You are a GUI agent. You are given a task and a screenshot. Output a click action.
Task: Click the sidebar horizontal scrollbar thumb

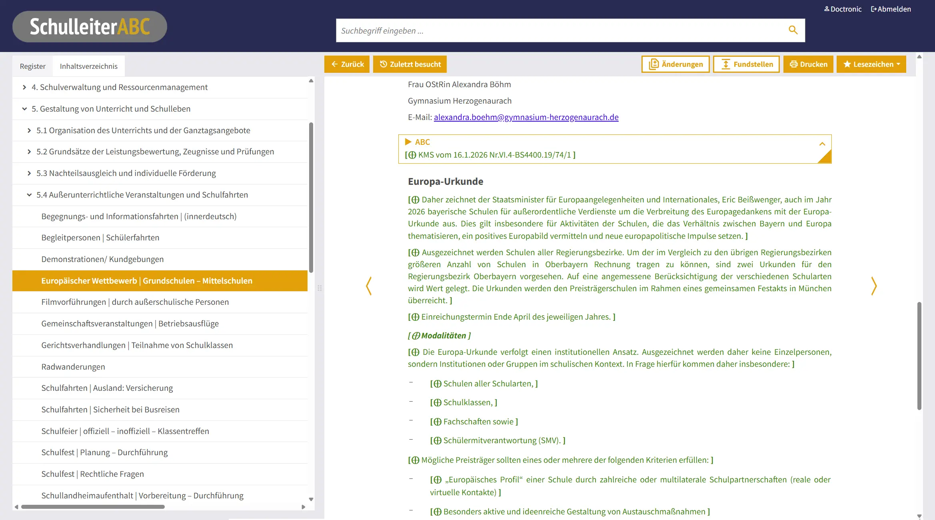[x=93, y=507]
